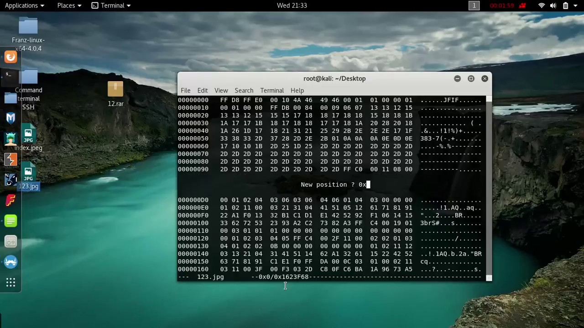Open the Terminal menu in the terminal window
Viewport: 584px width, 328px height.
pos(272,90)
